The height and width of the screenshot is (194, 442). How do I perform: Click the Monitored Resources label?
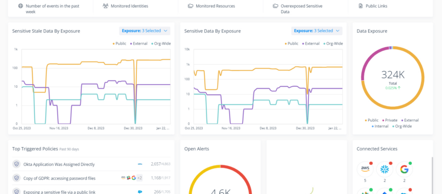point(216,6)
